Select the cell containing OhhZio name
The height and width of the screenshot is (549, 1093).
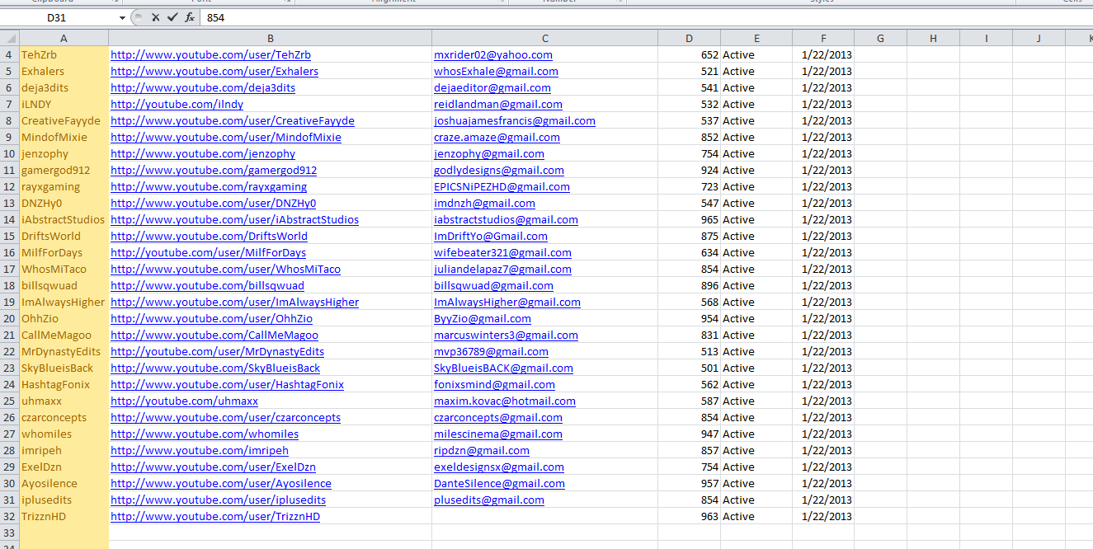[x=64, y=318]
